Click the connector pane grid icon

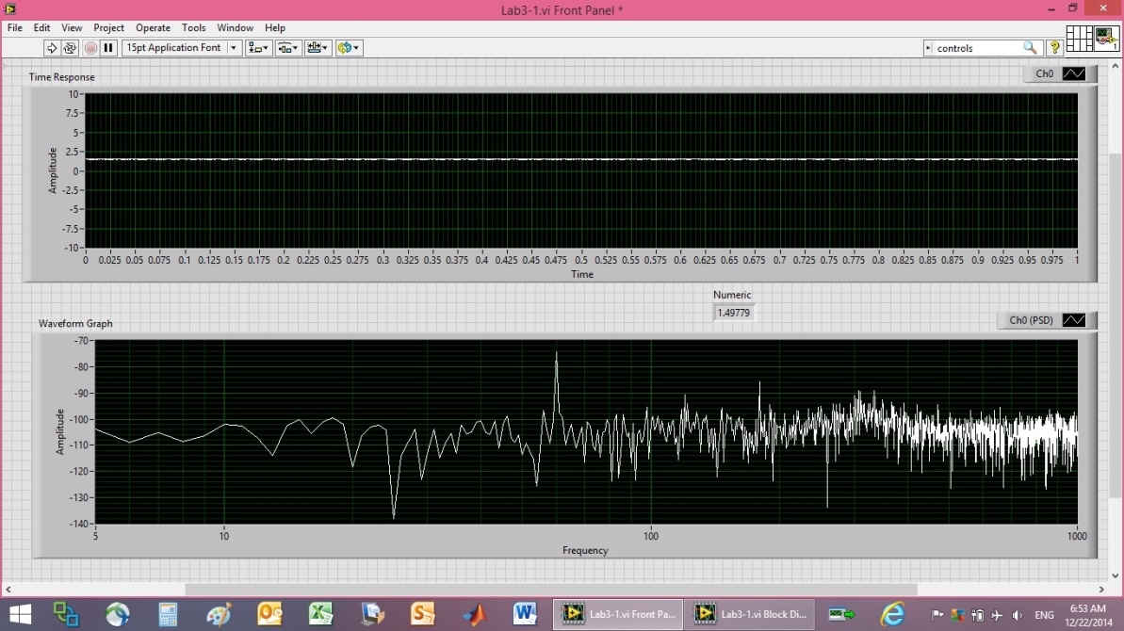1079,39
